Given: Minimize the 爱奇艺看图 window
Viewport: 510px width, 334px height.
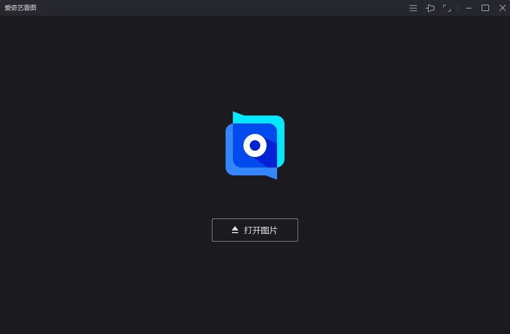Looking at the screenshot, I should 468,8.
